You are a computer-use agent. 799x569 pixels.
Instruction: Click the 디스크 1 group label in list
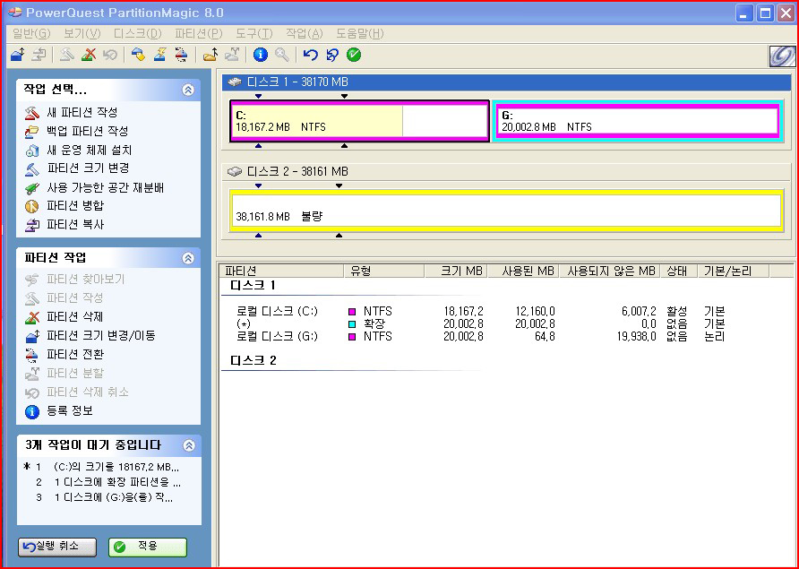coord(253,286)
